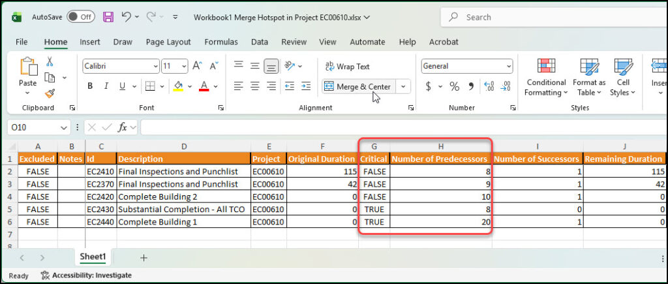Image resolution: width=668 pixels, height=284 pixels.
Task: Toggle Italic formatting
Action: 106,86
